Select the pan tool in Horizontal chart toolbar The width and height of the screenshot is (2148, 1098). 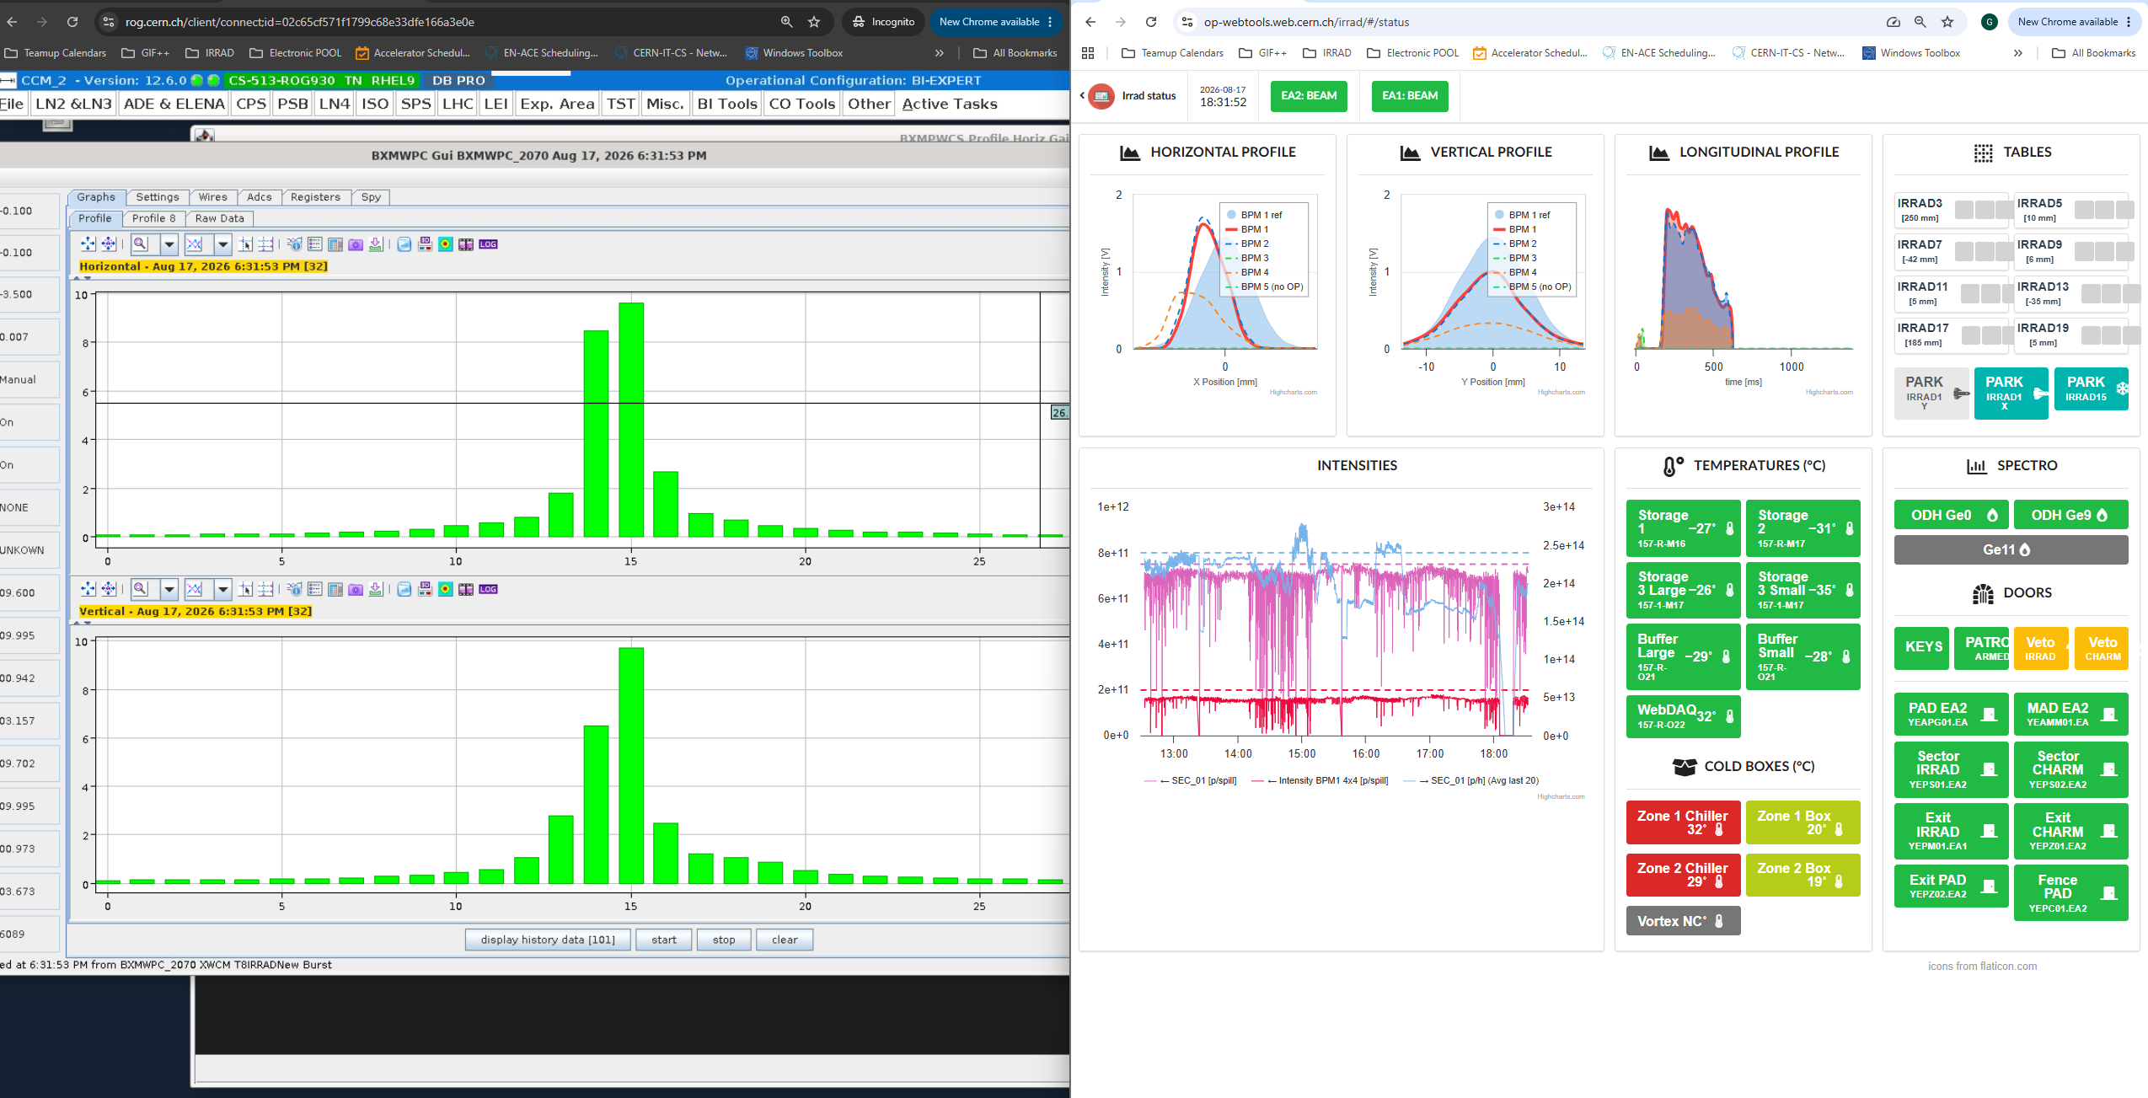88,244
